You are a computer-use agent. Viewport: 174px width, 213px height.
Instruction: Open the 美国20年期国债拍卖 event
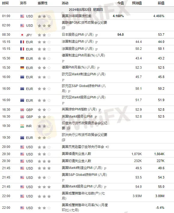(x=76, y=16)
